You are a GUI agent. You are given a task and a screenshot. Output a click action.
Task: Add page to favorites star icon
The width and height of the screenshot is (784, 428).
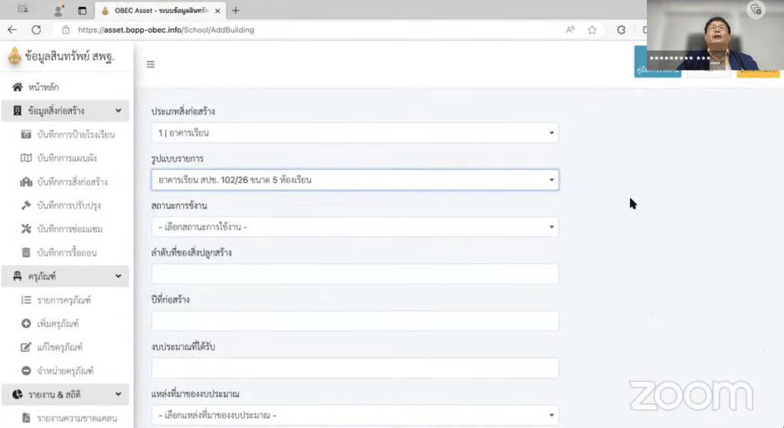pos(592,30)
